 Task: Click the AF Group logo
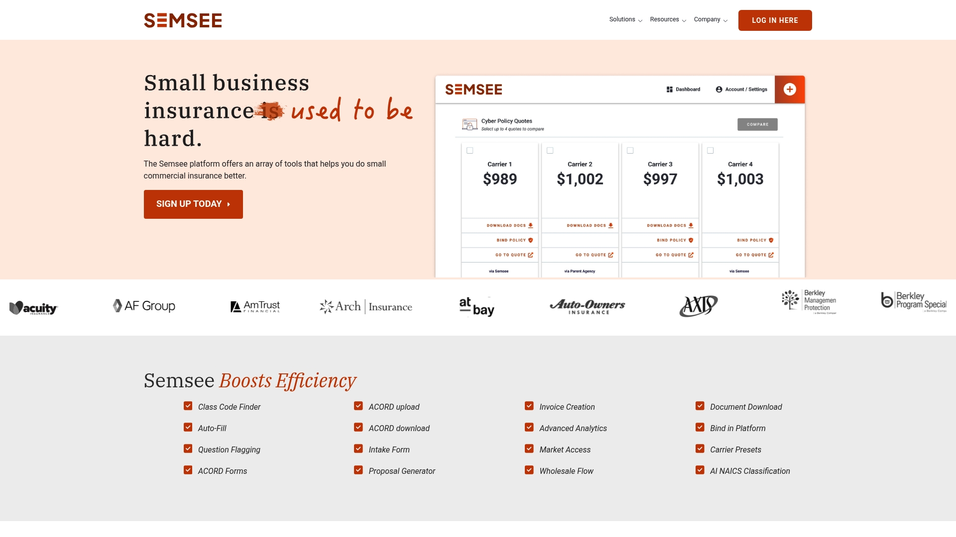pyautogui.click(x=144, y=306)
